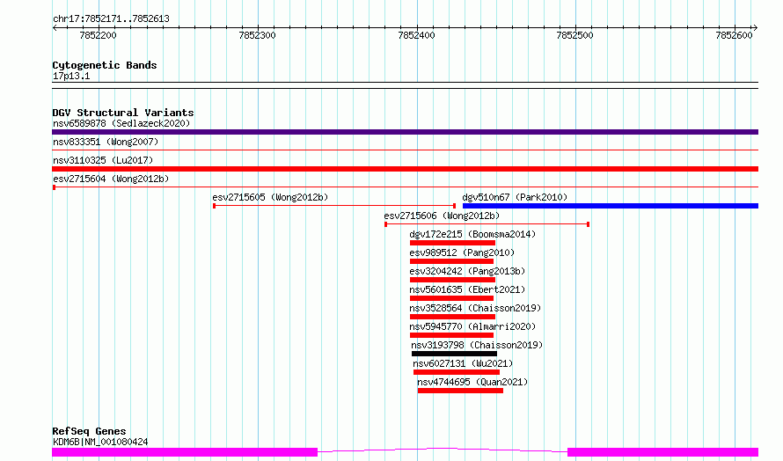The height and width of the screenshot is (461, 783).
Task: Select the black nsv3193798 variant bar
Action: pos(455,354)
